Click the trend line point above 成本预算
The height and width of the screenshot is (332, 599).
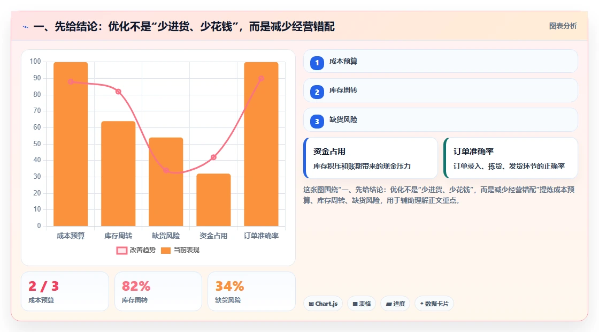point(71,82)
